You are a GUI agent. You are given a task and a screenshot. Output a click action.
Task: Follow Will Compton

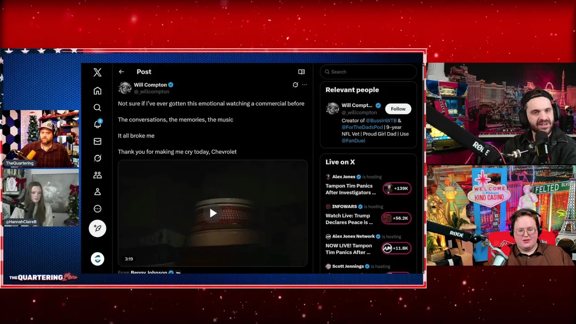coord(398,108)
